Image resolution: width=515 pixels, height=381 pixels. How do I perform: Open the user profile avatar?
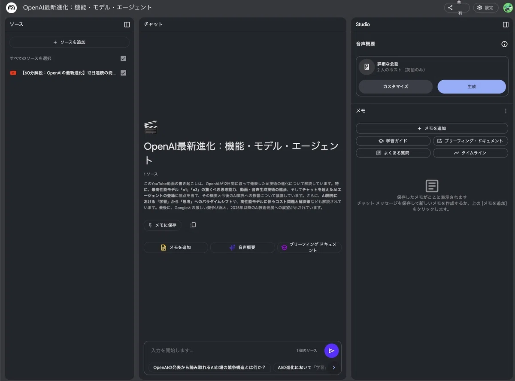click(x=508, y=8)
